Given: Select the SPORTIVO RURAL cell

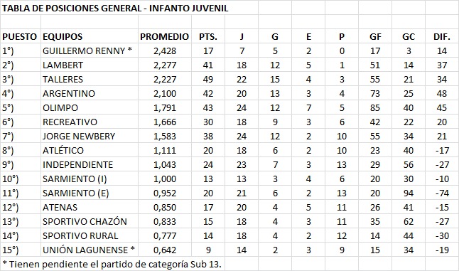Looking at the screenshot, I should pos(90,235).
